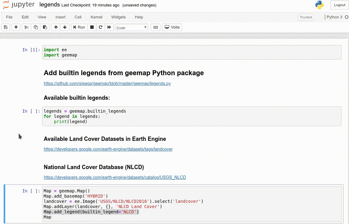
Task: Restart kernel and run all cells
Action: (109, 27)
